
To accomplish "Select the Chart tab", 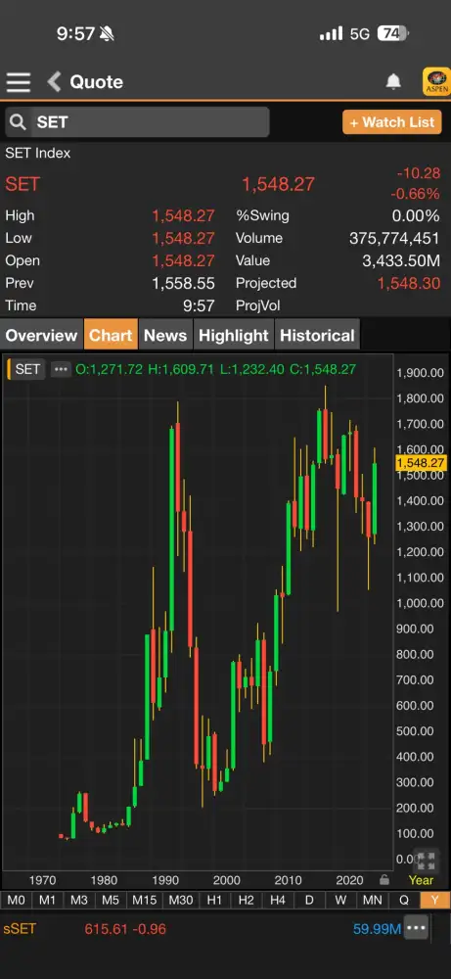I will 111,335.
